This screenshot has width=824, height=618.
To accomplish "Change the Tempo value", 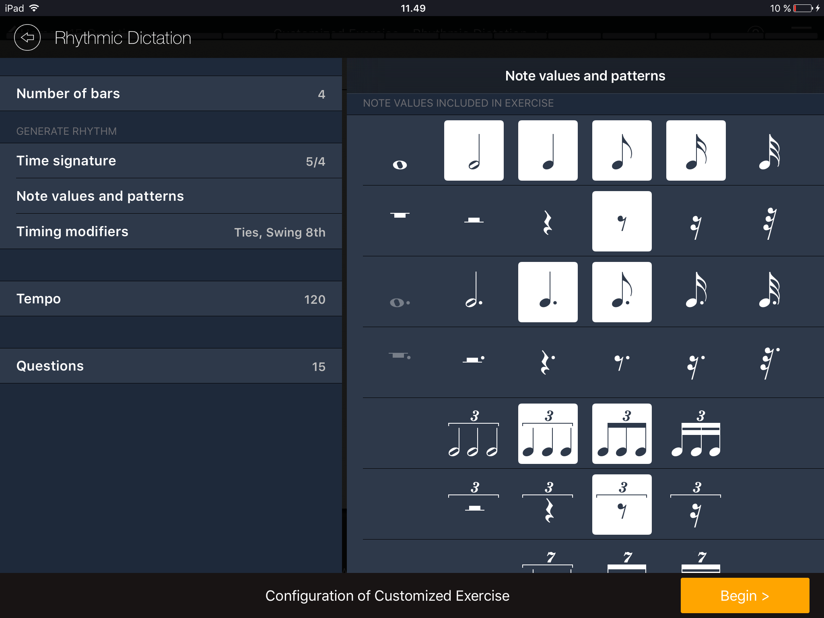I will click(x=171, y=299).
